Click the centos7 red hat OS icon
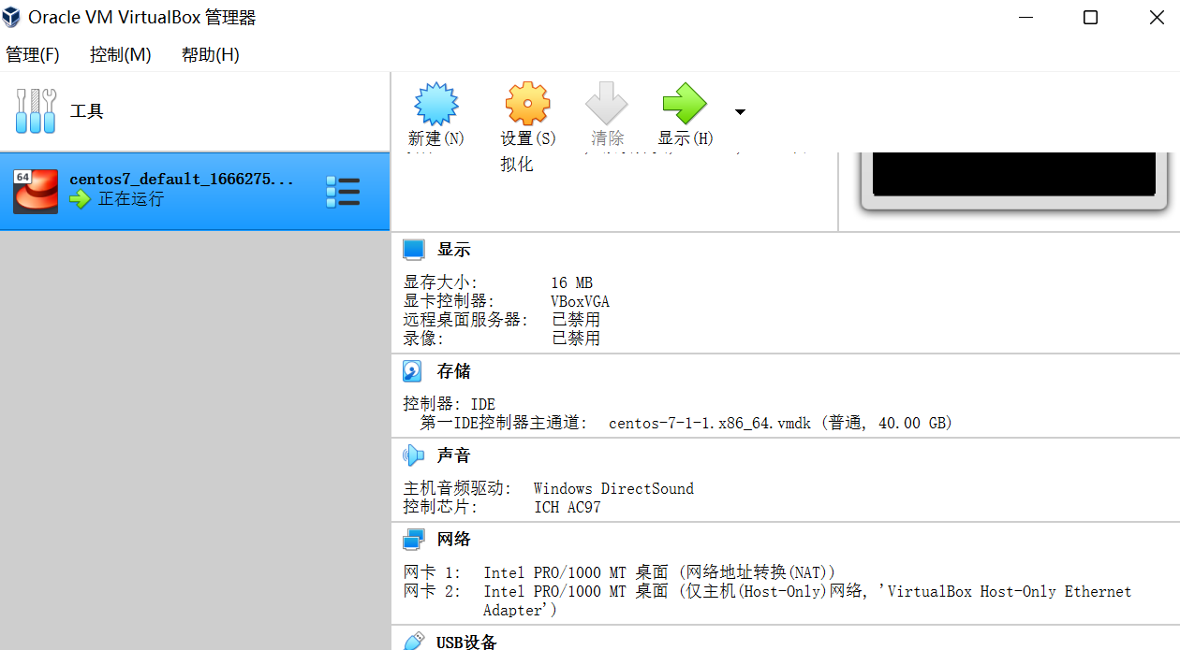This screenshot has width=1180, height=650. pos(36,191)
